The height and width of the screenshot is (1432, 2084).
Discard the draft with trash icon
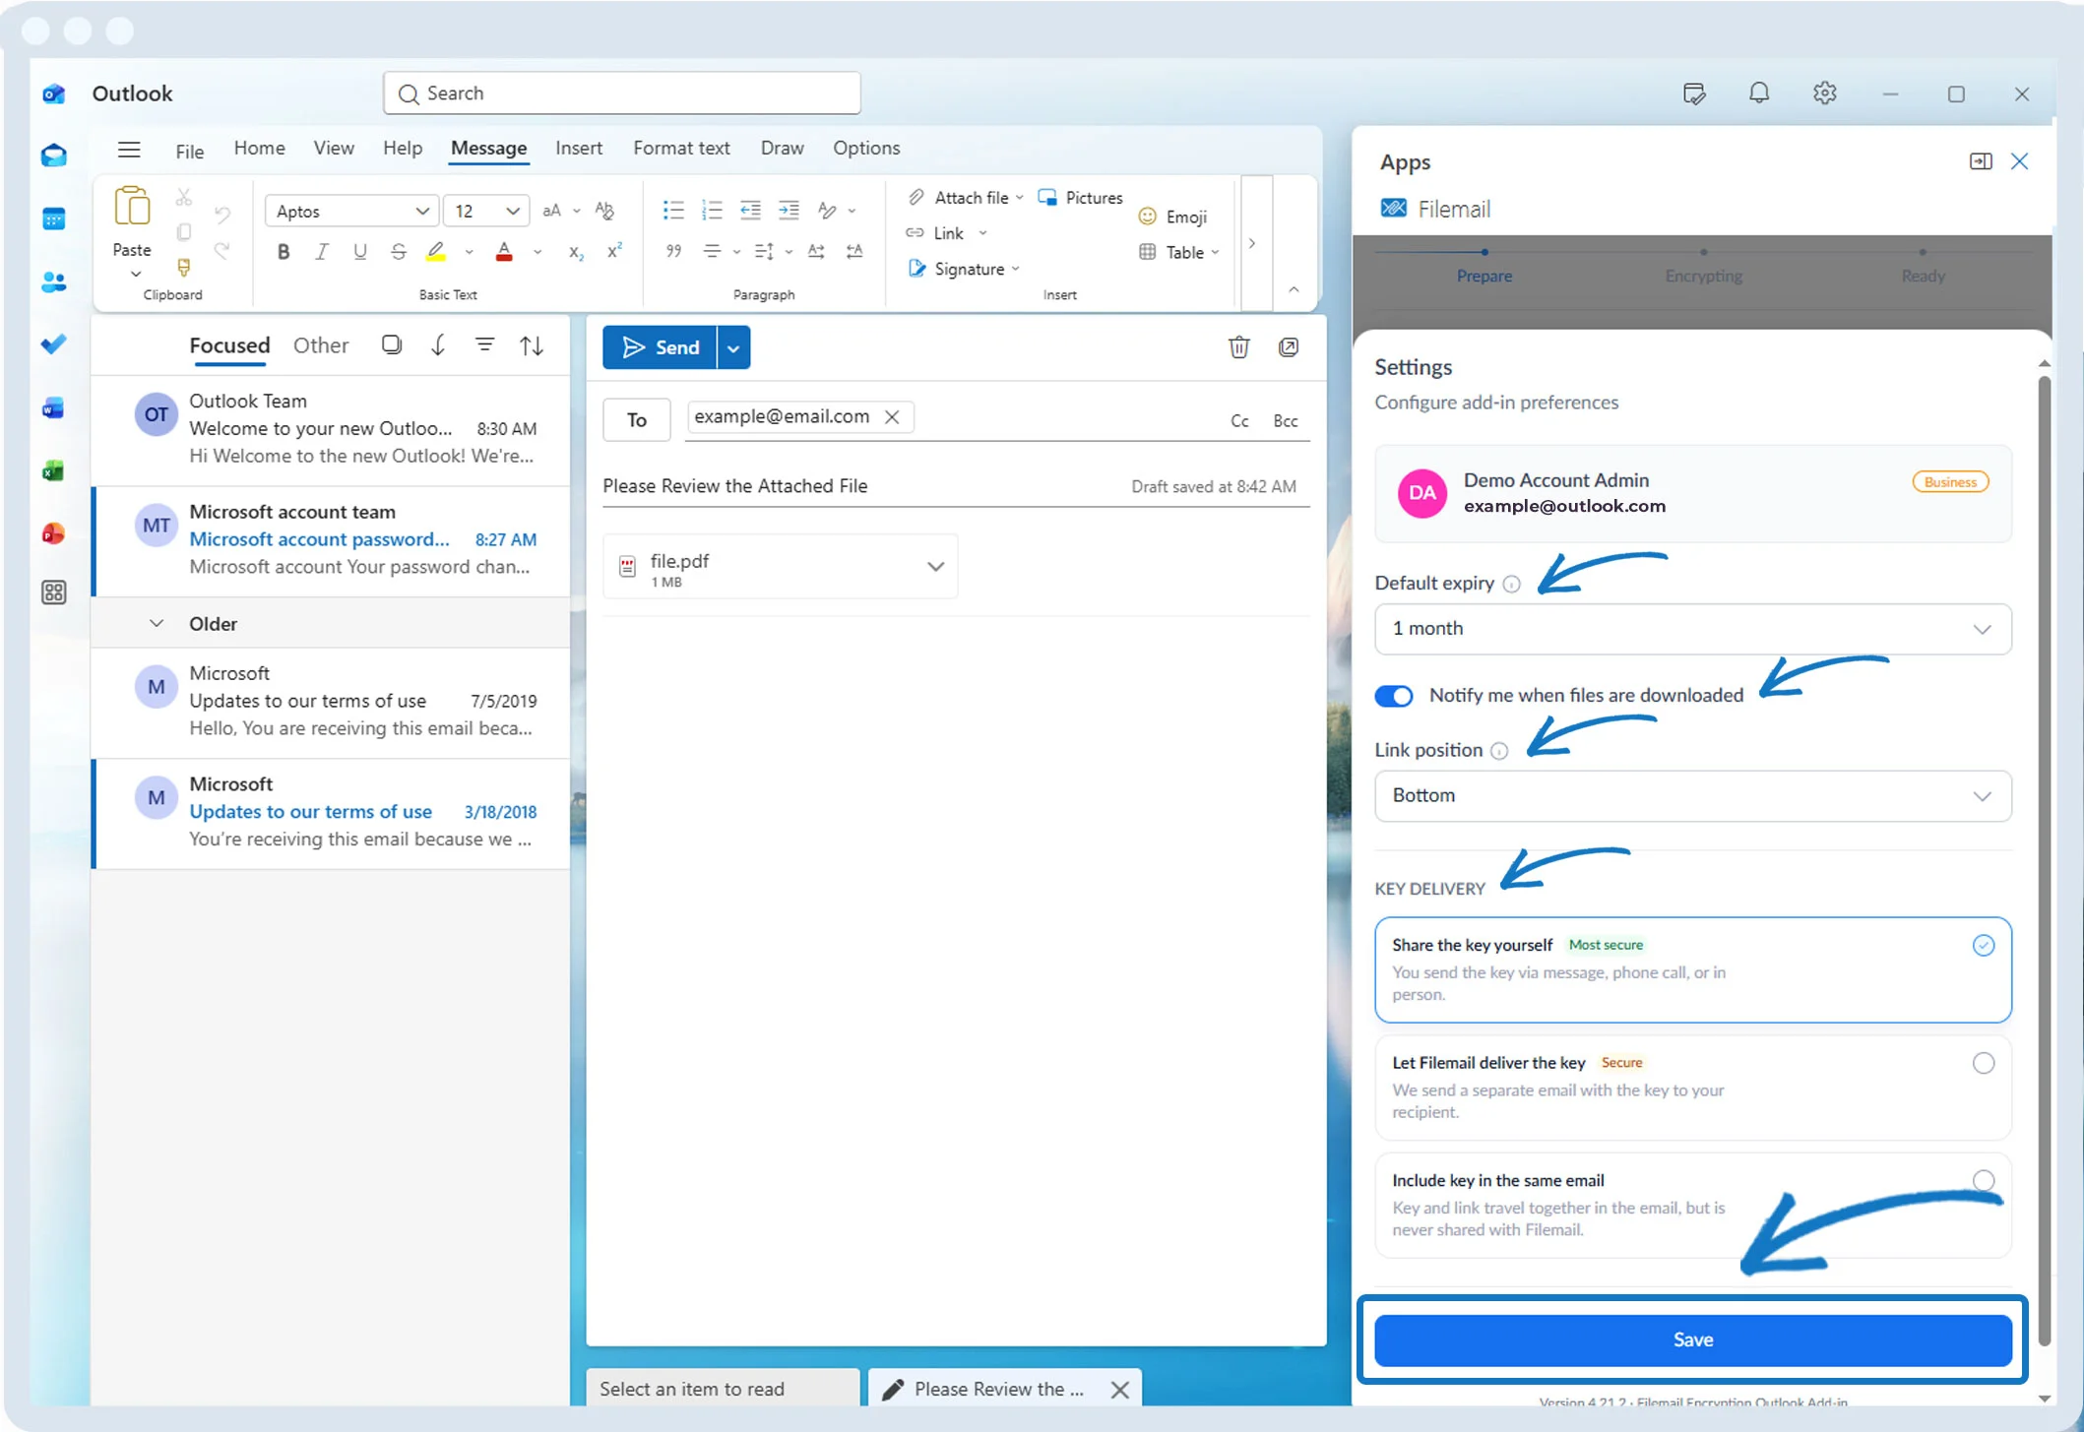pos(1238,347)
